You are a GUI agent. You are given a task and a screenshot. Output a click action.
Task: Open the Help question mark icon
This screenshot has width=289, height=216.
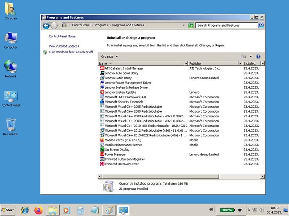click(258, 57)
